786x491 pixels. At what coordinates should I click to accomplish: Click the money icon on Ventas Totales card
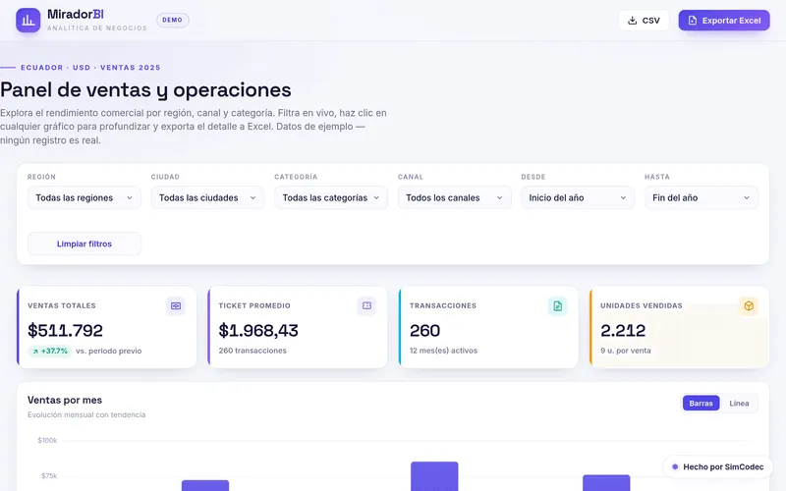(176, 305)
